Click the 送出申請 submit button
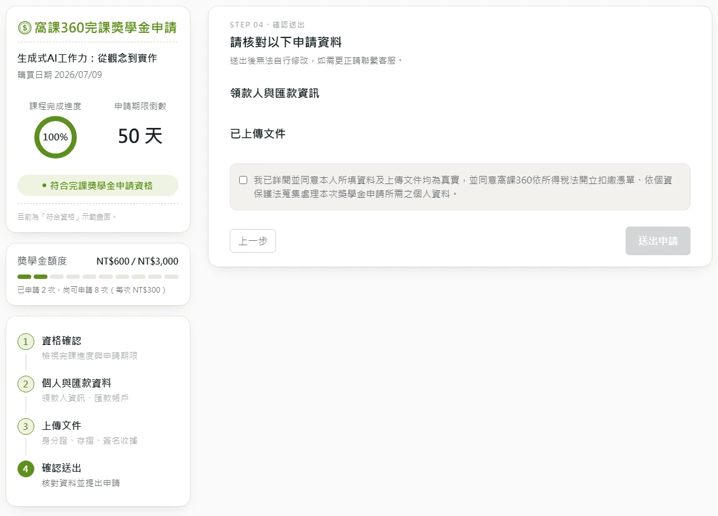Image resolution: width=718 pixels, height=516 pixels. pyautogui.click(x=657, y=241)
